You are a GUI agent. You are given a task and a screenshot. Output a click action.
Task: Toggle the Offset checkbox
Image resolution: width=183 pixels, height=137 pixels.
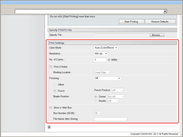[55, 85]
